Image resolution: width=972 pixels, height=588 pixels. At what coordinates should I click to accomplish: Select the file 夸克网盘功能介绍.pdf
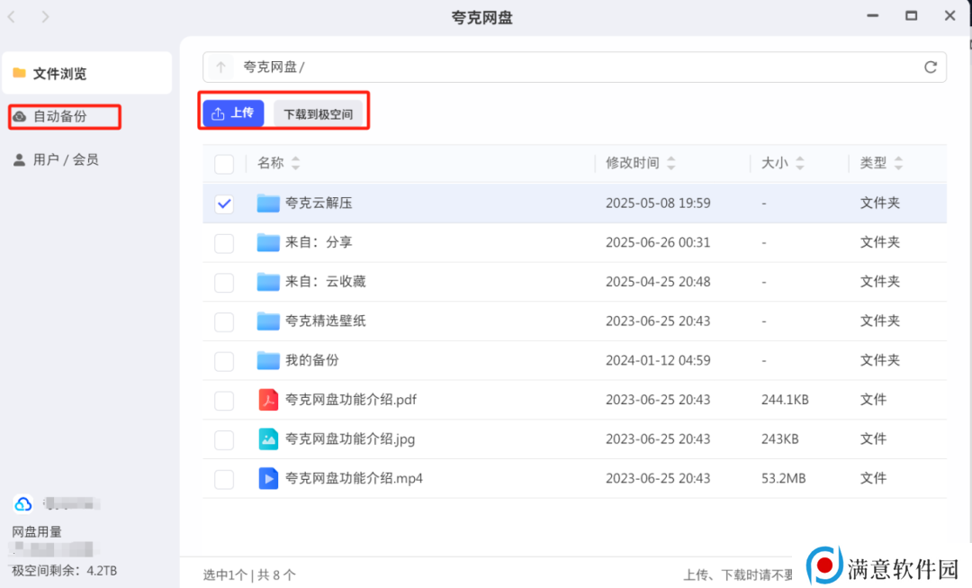(x=351, y=400)
